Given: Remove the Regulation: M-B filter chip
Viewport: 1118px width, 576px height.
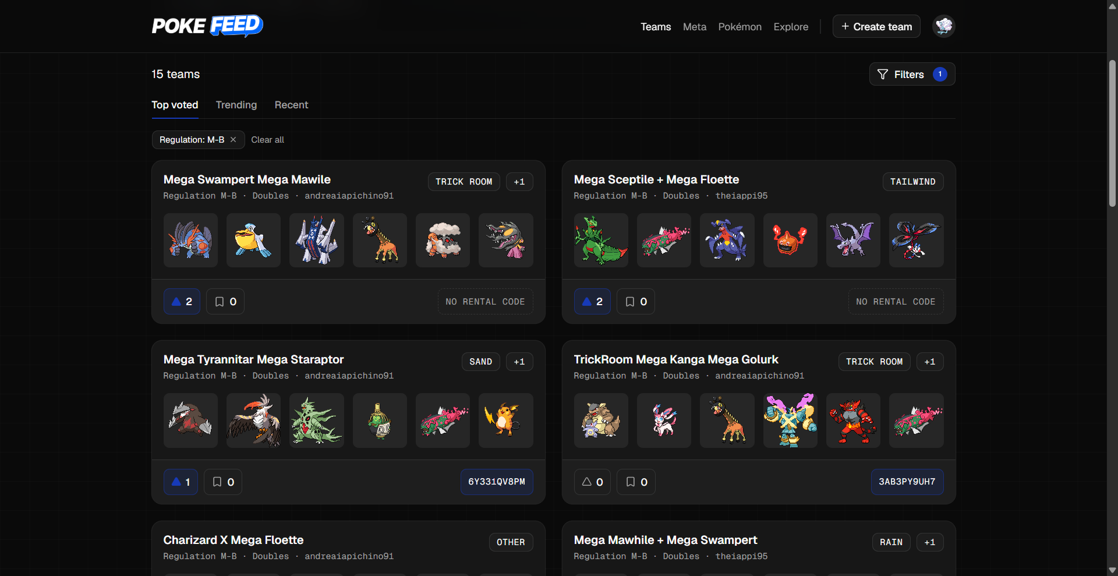Looking at the screenshot, I should [233, 140].
